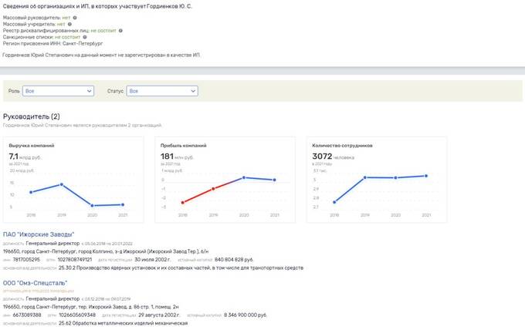
Task: Click the Количество сотрудников chart card
Action: point(377,180)
